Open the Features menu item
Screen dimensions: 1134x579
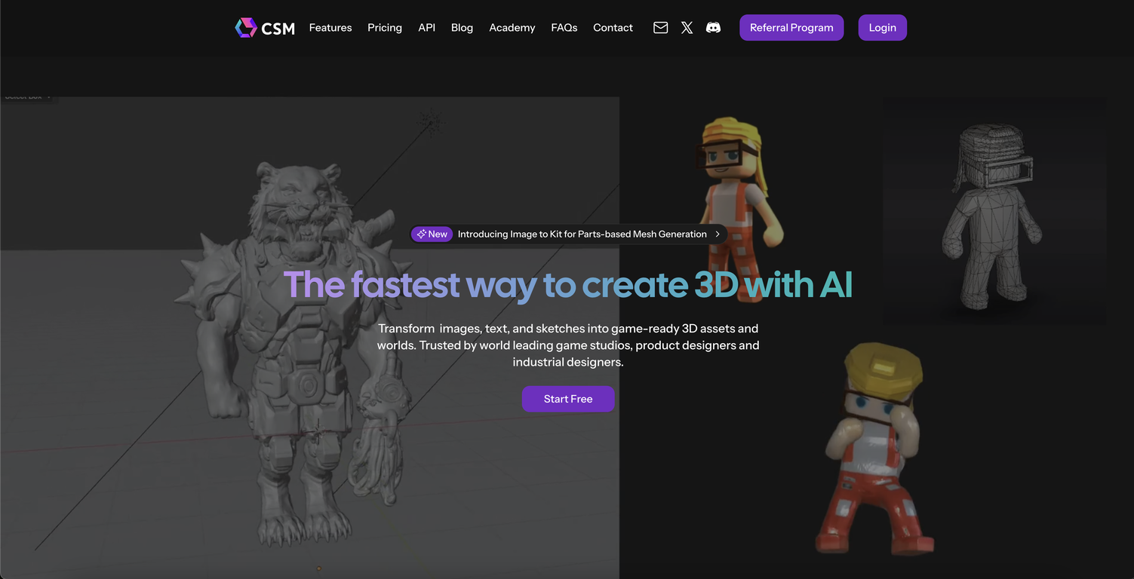(x=330, y=28)
